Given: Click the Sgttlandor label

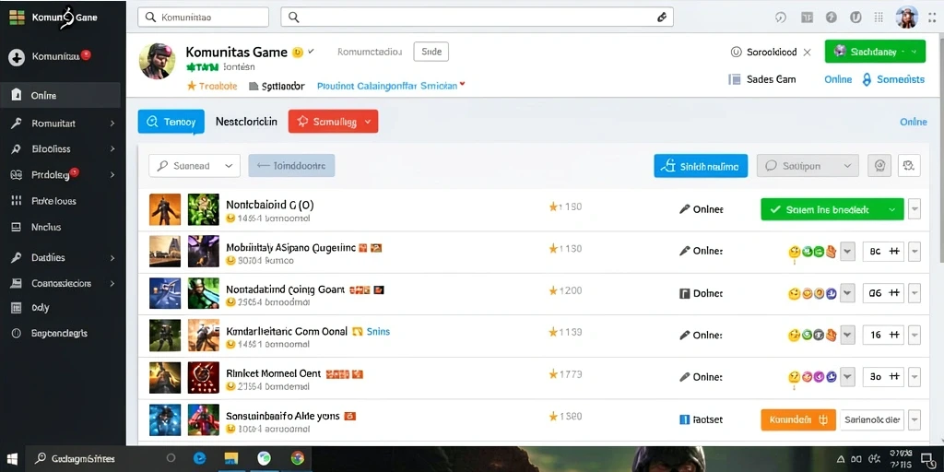Looking at the screenshot, I should click(x=277, y=86).
